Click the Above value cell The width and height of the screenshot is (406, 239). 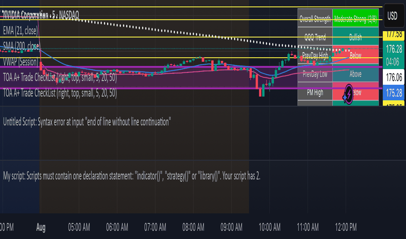pyautogui.click(x=355, y=73)
